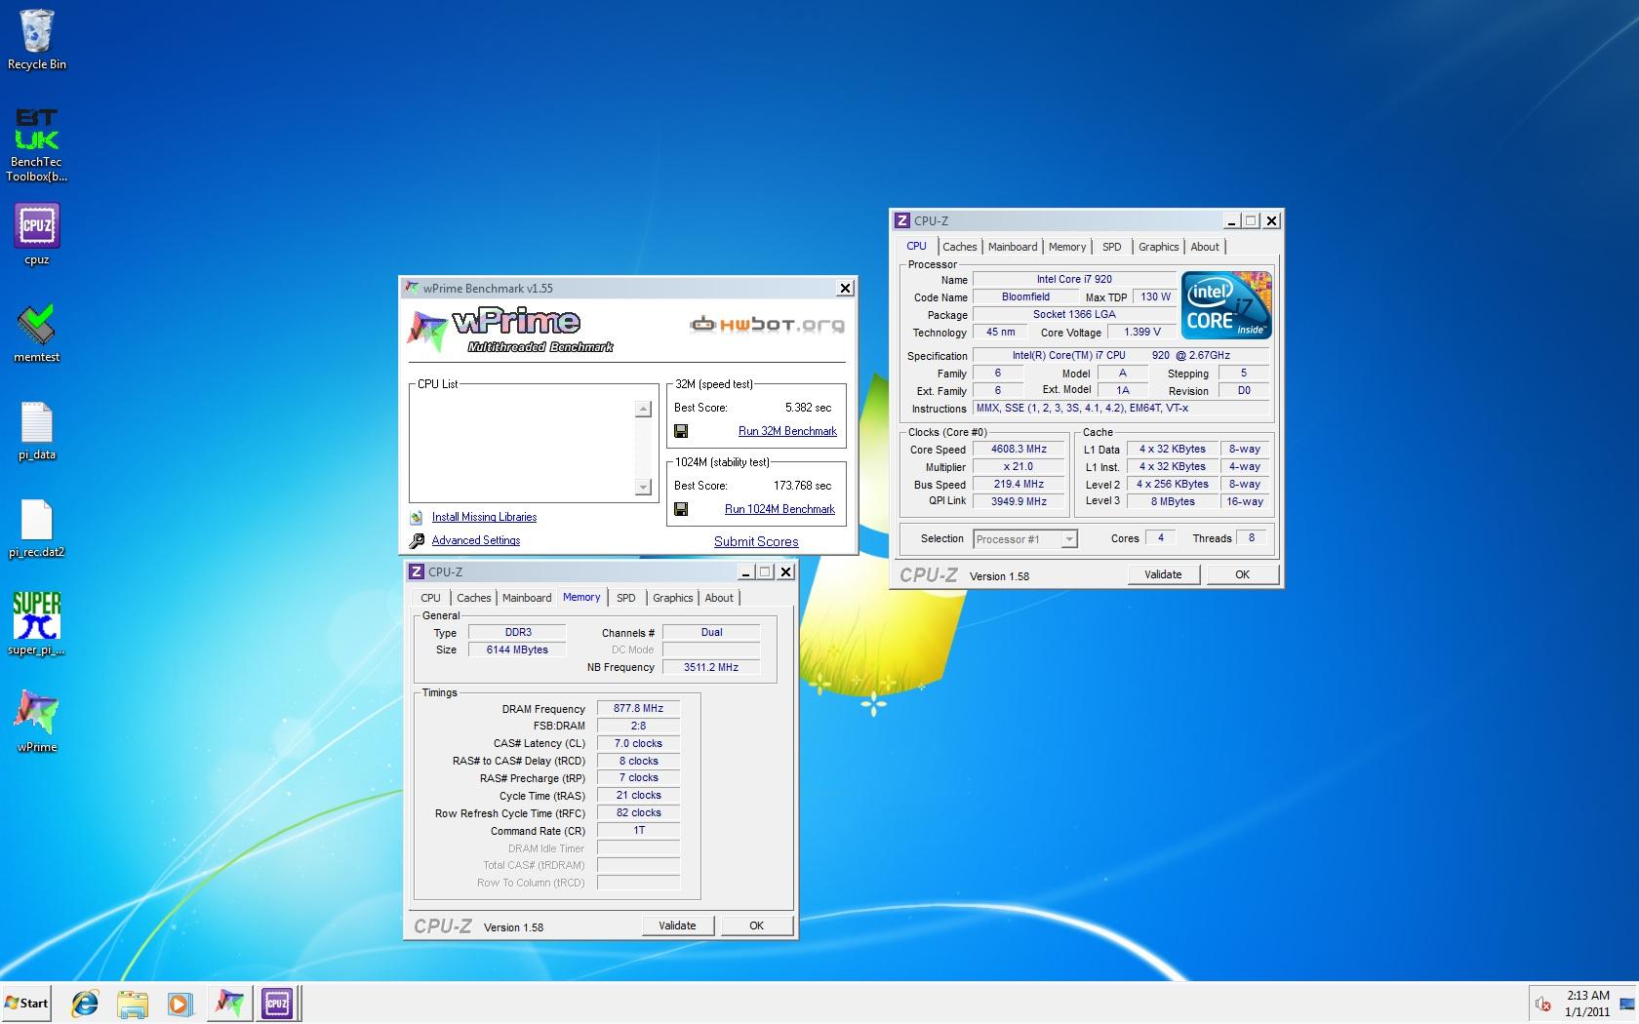Click the Core Speed value 4608.3 MHz
Image resolution: width=1639 pixels, height=1024 pixels.
click(1019, 450)
